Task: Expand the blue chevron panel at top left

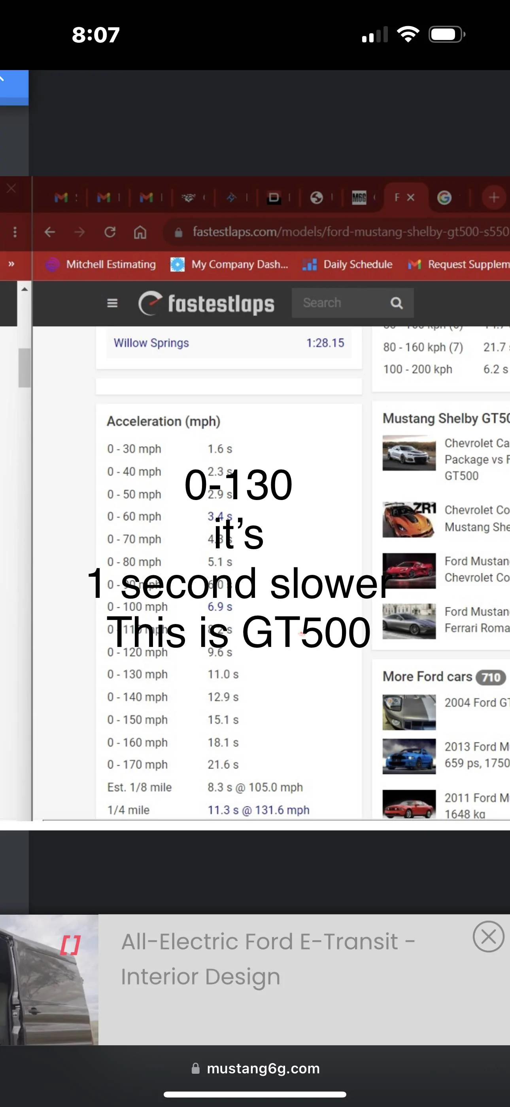Action: coord(14,87)
